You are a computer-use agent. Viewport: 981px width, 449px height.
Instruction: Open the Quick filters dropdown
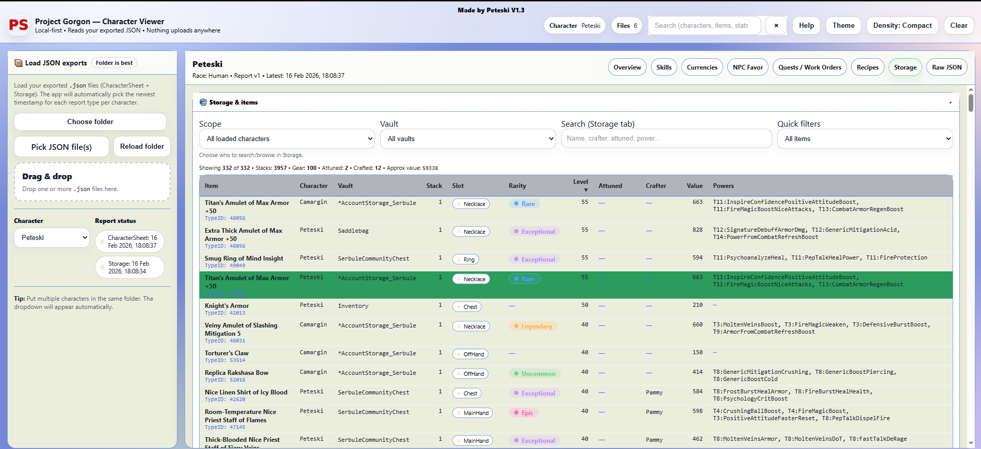[865, 139]
